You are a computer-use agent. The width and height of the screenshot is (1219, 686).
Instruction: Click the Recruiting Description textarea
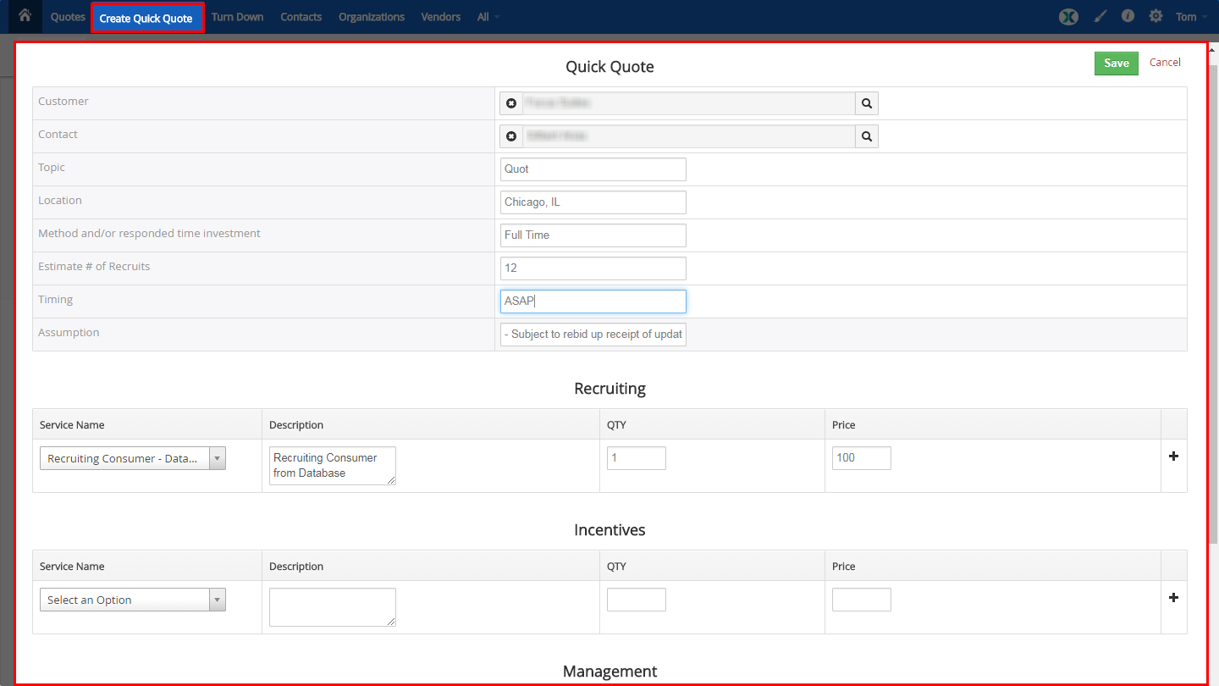coord(333,466)
